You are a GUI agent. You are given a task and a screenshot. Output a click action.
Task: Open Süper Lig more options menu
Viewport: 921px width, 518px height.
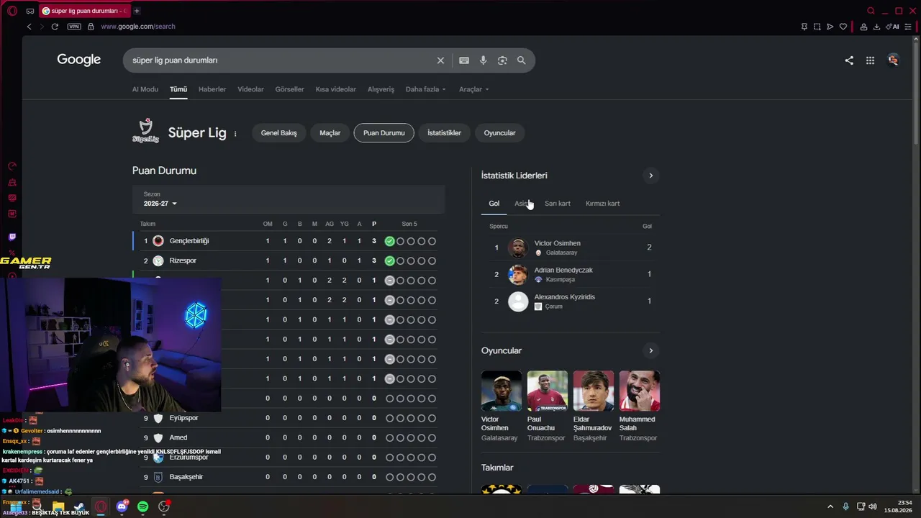(235, 133)
